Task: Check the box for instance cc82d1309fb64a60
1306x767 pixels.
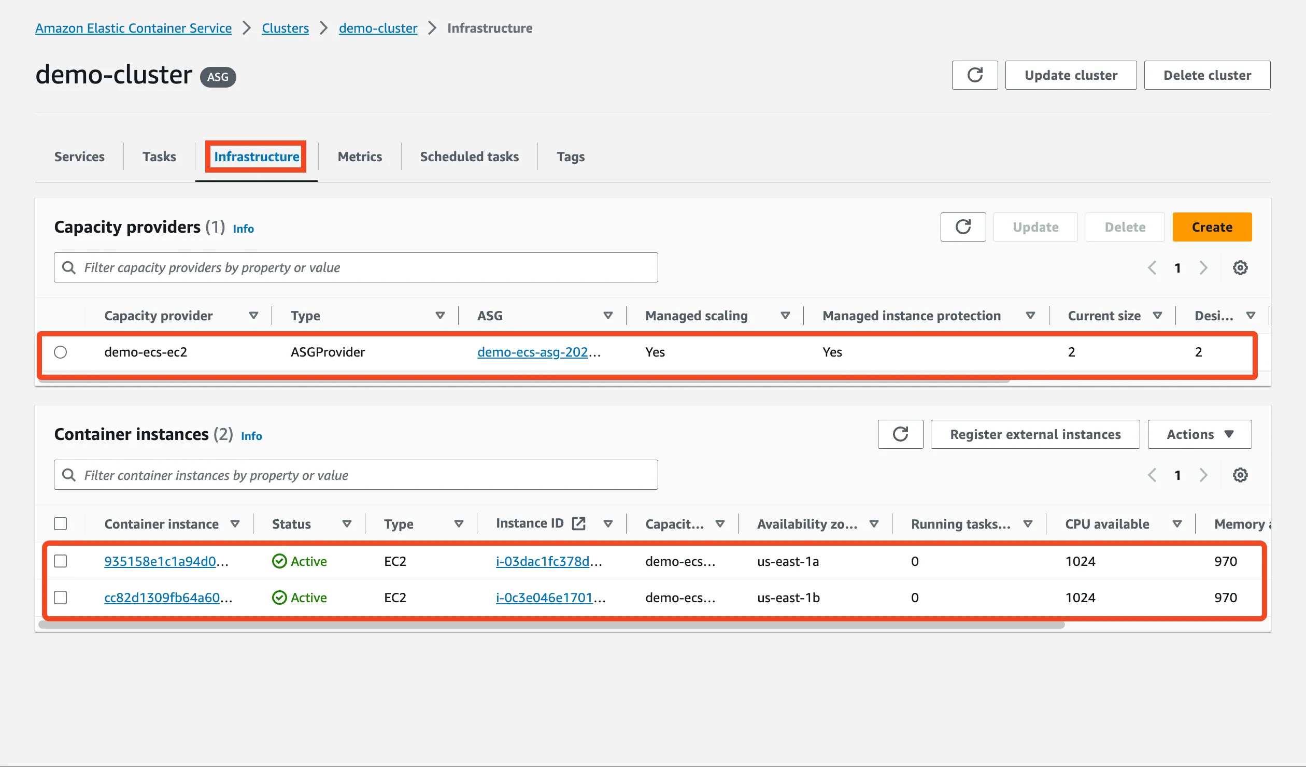Action: tap(61, 598)
